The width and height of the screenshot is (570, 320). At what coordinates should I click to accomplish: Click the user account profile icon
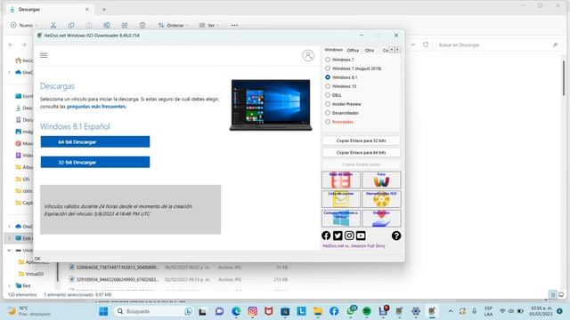pos(308,55)
